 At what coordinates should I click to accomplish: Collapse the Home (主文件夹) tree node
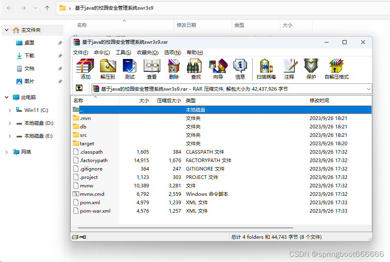pyautogui.click(x=7, y=30)
